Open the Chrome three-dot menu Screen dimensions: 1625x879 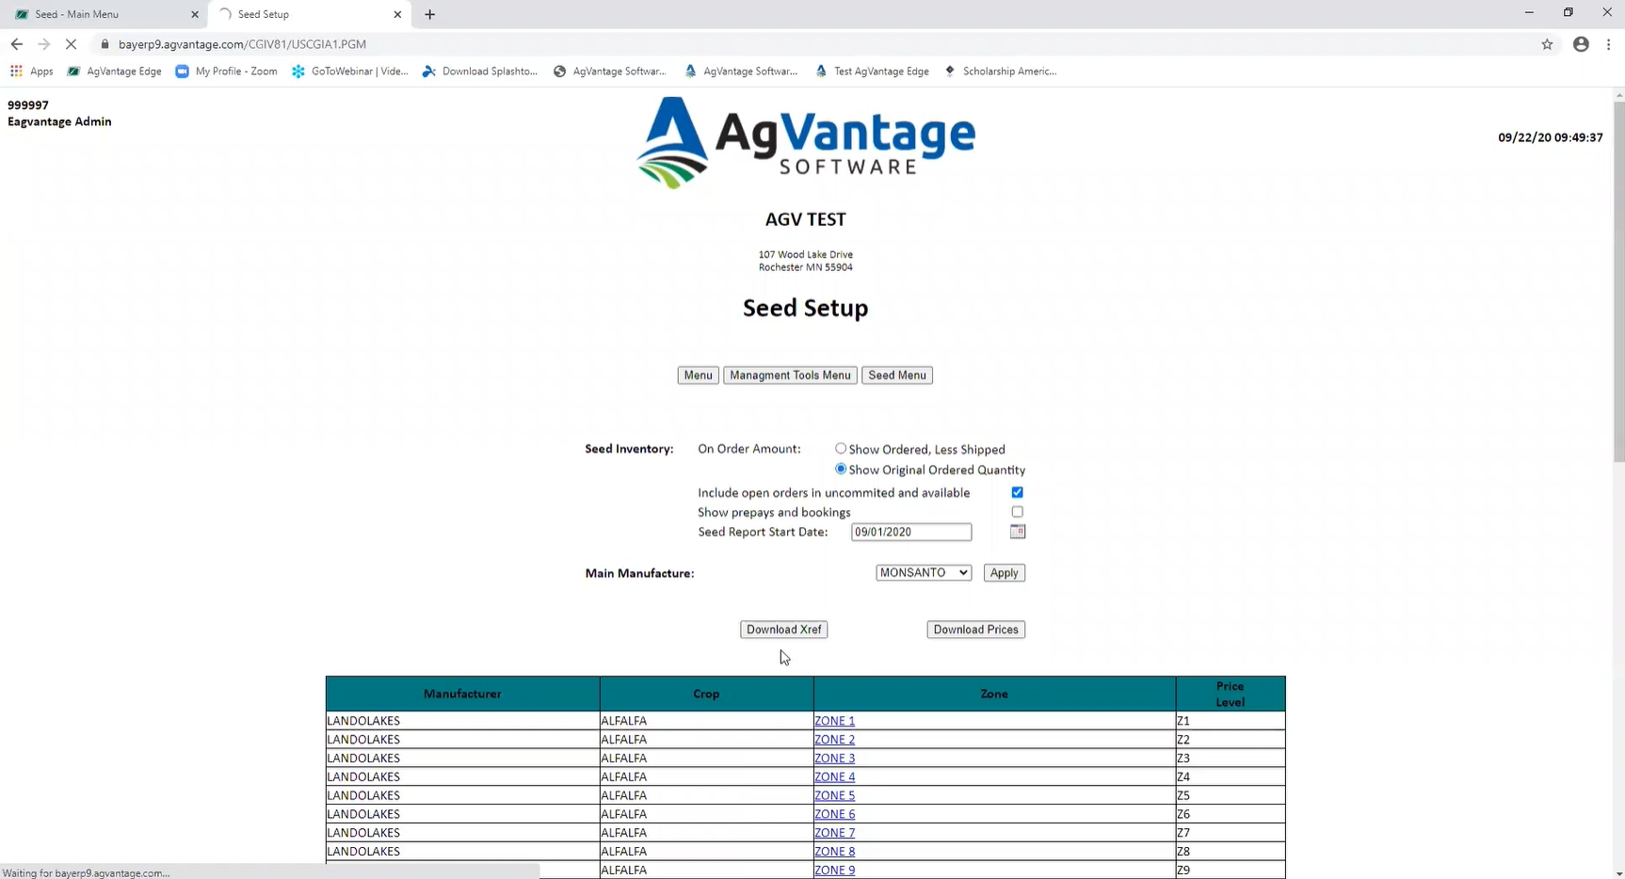point(1608,44)
